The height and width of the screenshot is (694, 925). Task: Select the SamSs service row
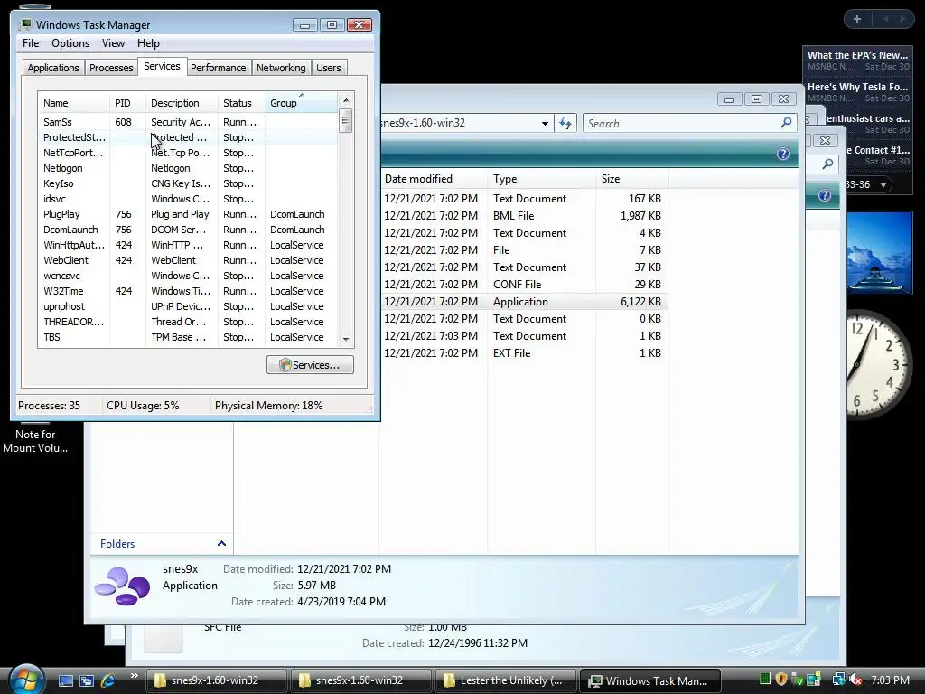click(x=188, y=122)
